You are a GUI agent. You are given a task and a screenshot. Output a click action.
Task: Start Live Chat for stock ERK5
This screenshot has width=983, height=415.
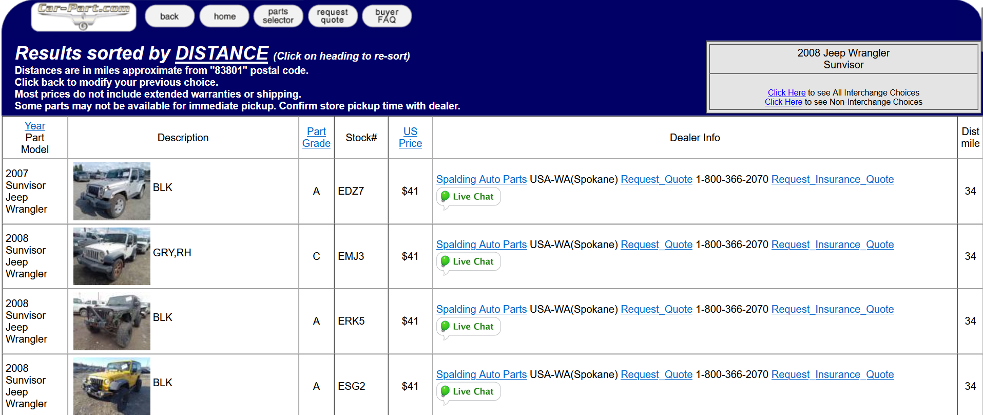click(468, 327)
